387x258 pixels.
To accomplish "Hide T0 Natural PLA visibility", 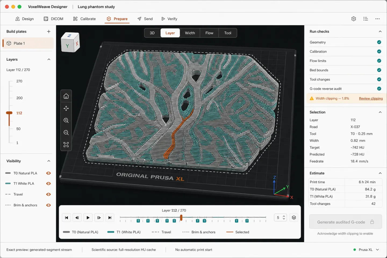I will (x=48, y=173).
